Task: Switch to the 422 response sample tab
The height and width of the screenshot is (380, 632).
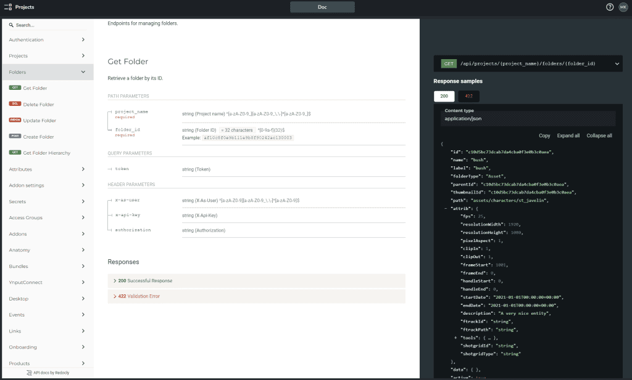Action: point(469,96)
